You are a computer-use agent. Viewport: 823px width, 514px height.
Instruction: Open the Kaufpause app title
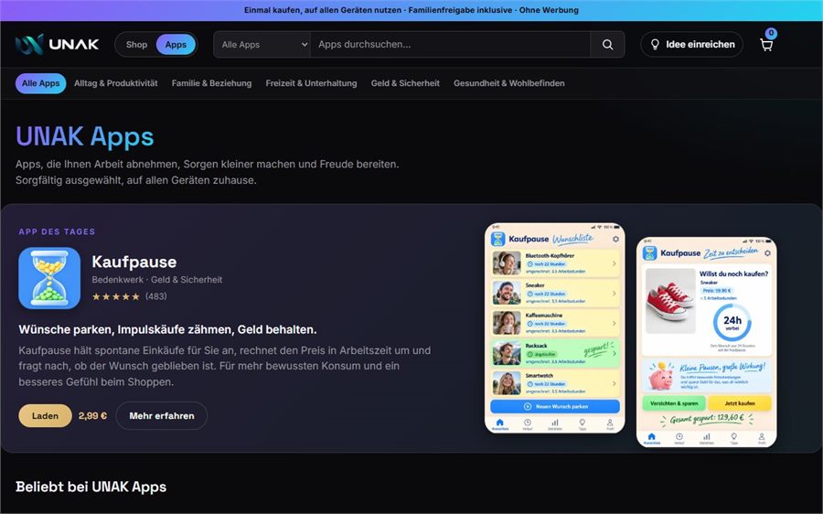pyautogui.click(x=134, y=262)
